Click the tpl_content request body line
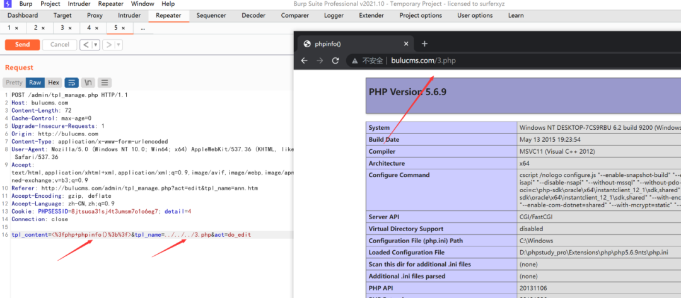This screenshot has width=681, height=298. coord(131,234)
